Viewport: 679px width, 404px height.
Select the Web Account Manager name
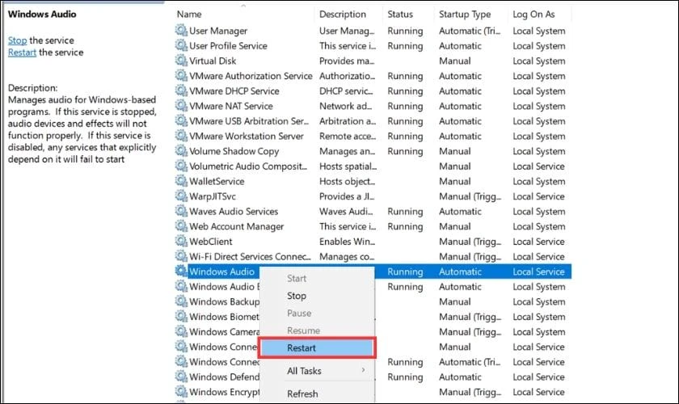236,226
